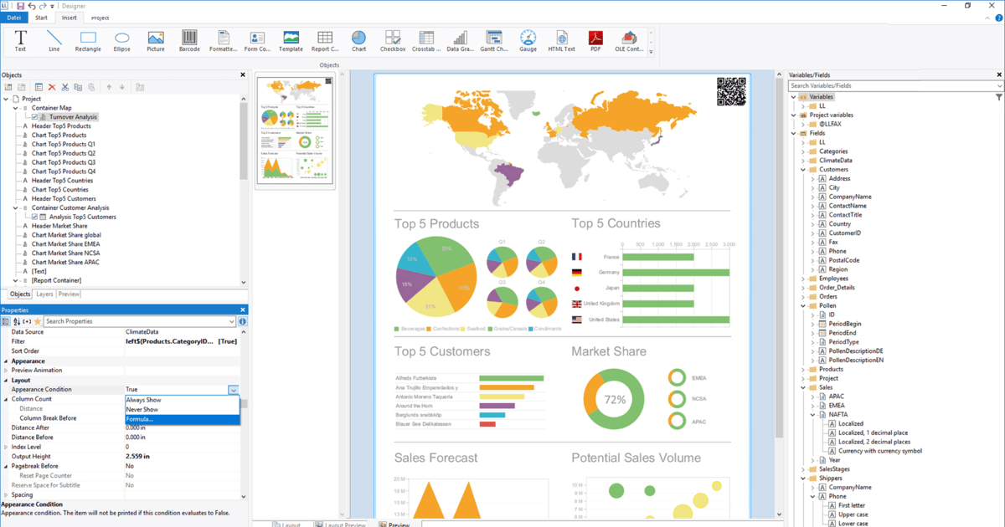Expand the ClimateData field folder
The image size is (1005, 527).
pyautogui.click(x=803, y=161)
